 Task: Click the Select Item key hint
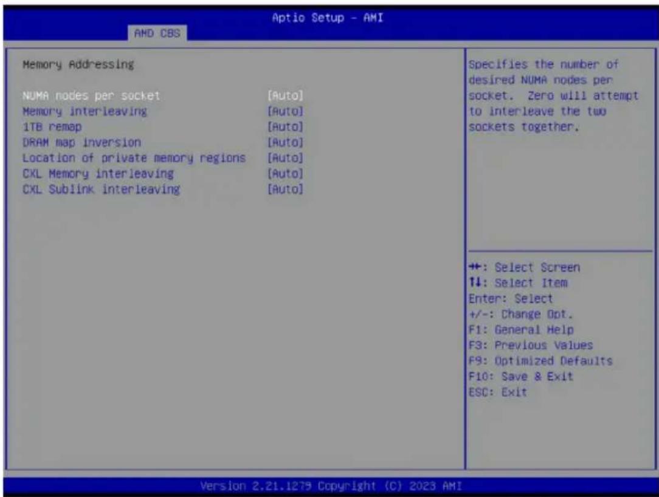(x=518, y=283)
